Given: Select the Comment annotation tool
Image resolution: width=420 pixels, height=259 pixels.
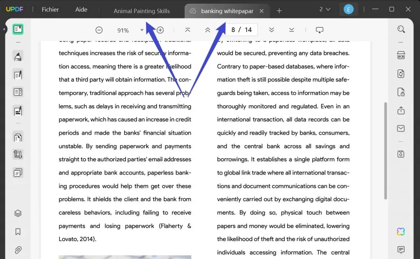Looking at the screenshot, I should pos(18,56).
